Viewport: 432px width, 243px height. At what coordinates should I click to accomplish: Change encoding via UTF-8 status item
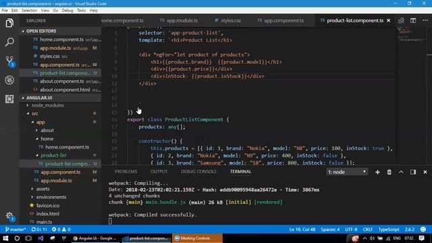(351, 230)
